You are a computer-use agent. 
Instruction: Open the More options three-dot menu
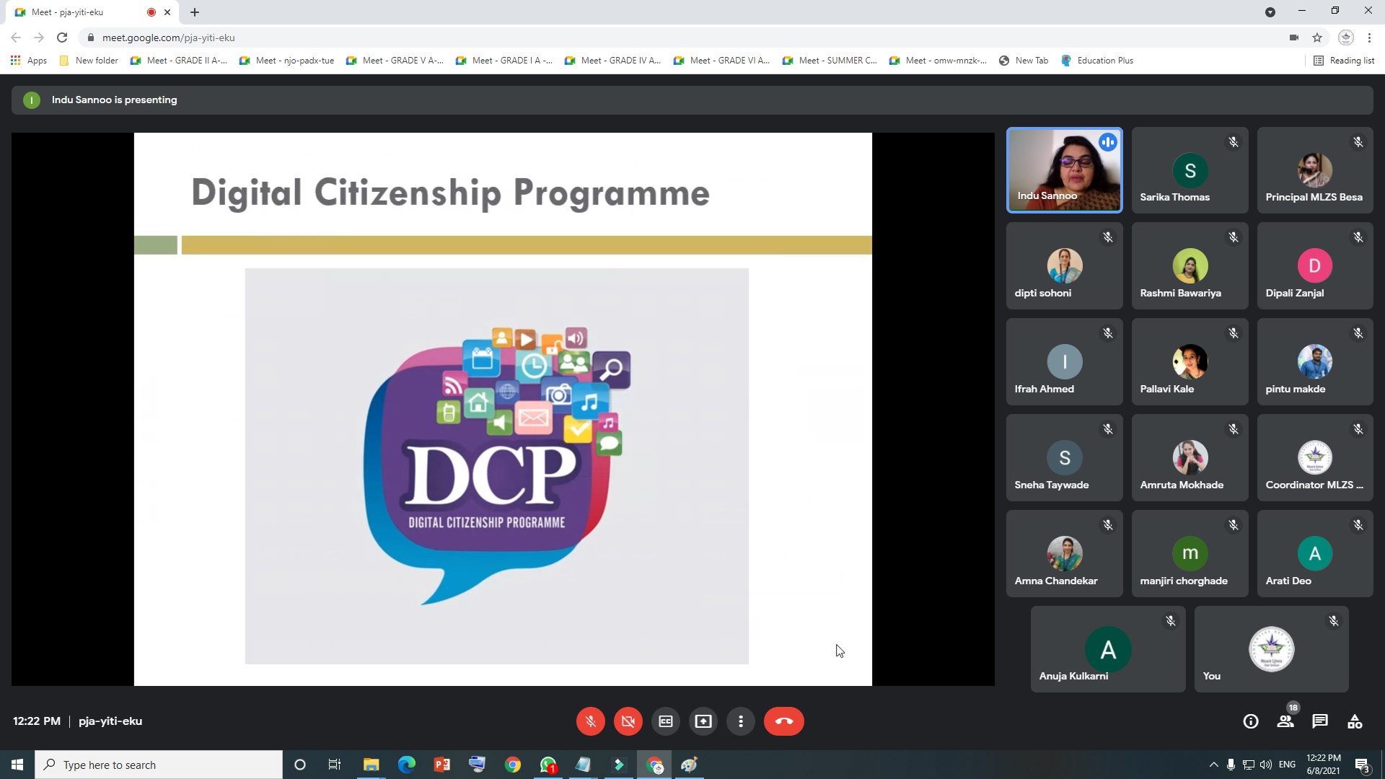pyautogui.click(x=740, y=721)
